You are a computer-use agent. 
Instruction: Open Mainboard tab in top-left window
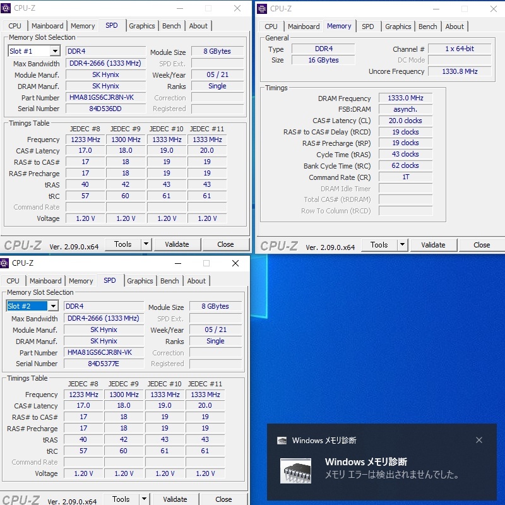point(47,26)
